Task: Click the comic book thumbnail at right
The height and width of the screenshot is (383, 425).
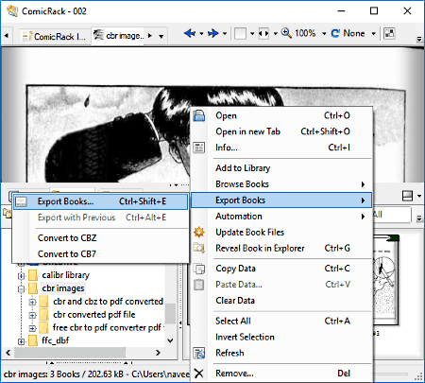Action: [386, 280]
